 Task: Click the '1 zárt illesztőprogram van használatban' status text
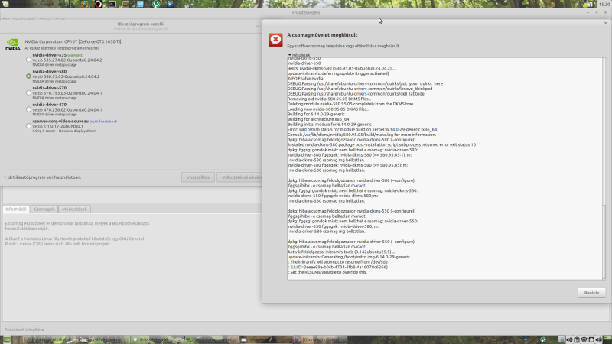[x=43, y=177]
